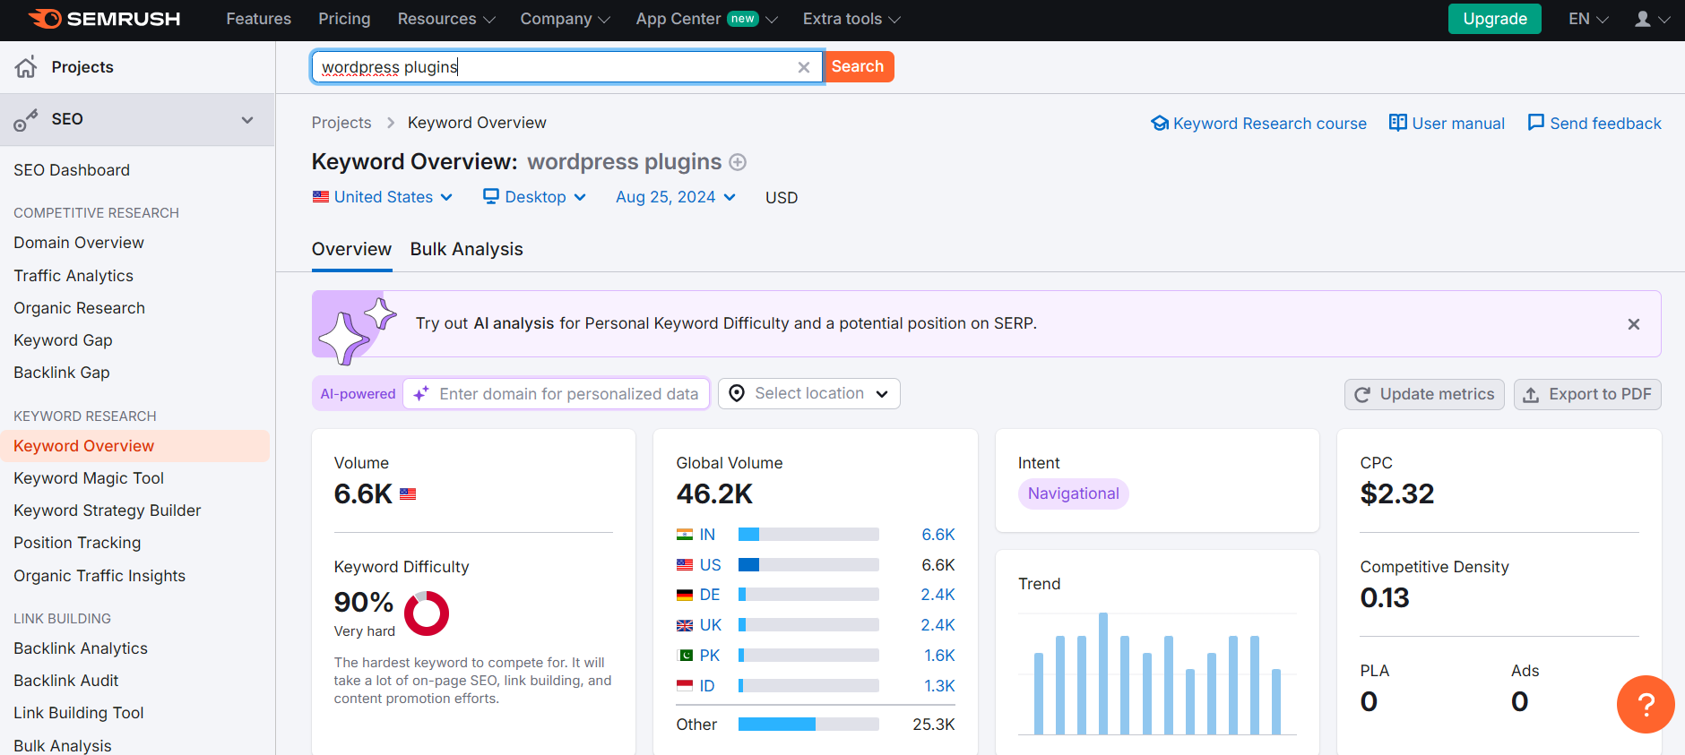Switch to the Overview tab
Image resolution: width=1685 pixels, height=755 pixels.
pos(351,250)
